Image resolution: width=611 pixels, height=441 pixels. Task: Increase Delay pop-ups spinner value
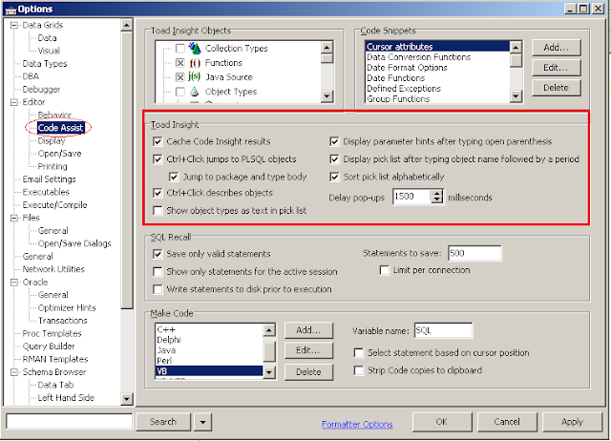click(x=437, y=193)
